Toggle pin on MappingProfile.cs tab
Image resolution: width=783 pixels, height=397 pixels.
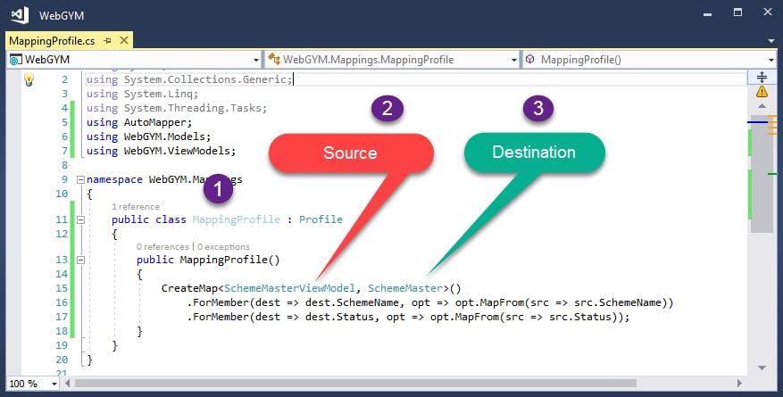pyautogui.click(x=107, y=41)
